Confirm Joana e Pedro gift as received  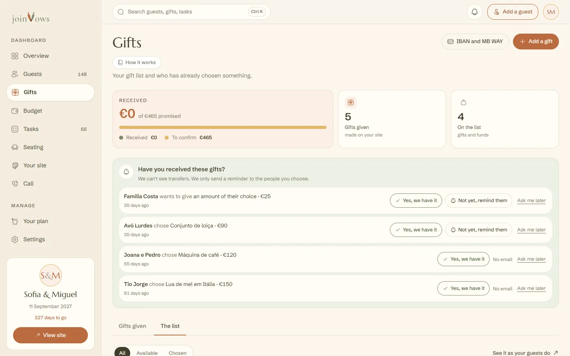[464, 259]
